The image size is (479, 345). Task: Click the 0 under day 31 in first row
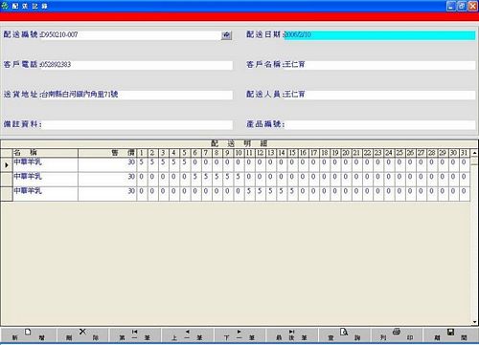click(x=465, y=164)
